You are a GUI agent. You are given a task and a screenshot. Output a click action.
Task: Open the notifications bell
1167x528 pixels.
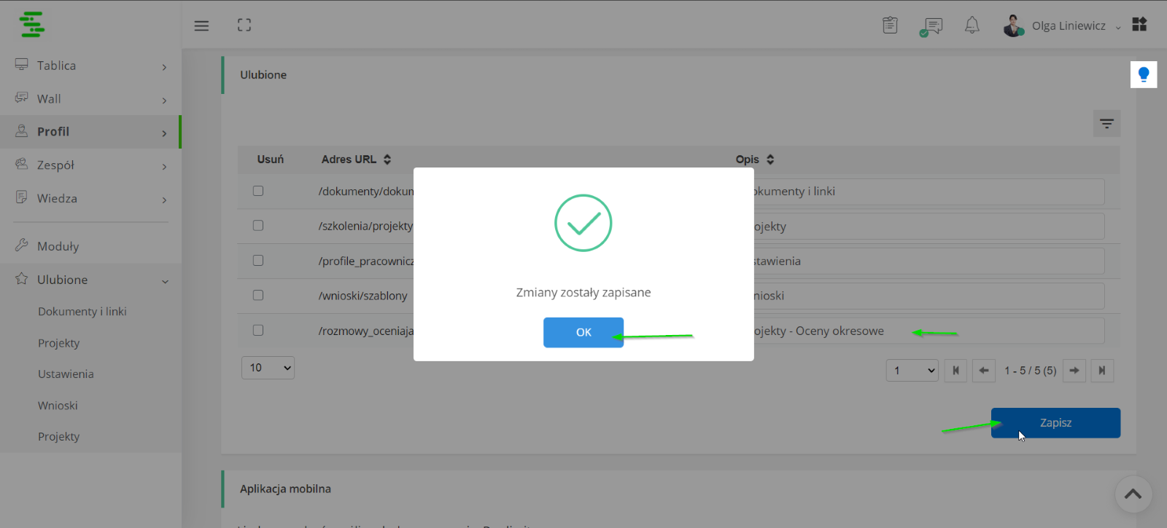(972, 25)
